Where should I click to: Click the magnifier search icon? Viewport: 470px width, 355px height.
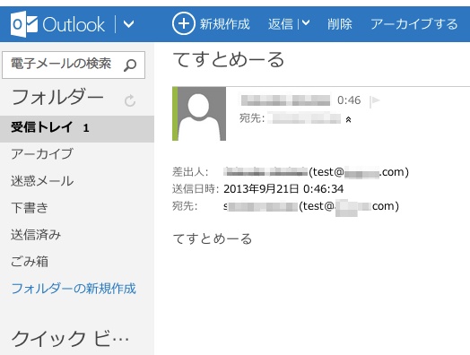[130, 65]
